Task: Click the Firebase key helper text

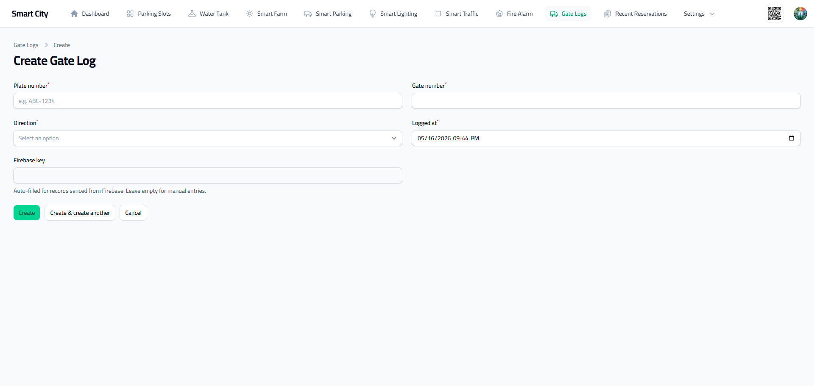Action: click(110, 191)
